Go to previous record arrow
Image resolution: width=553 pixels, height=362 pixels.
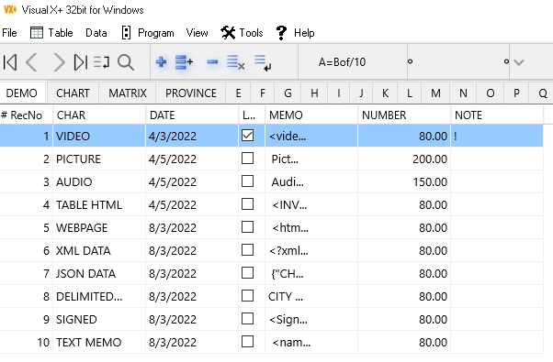coord(32,62)
